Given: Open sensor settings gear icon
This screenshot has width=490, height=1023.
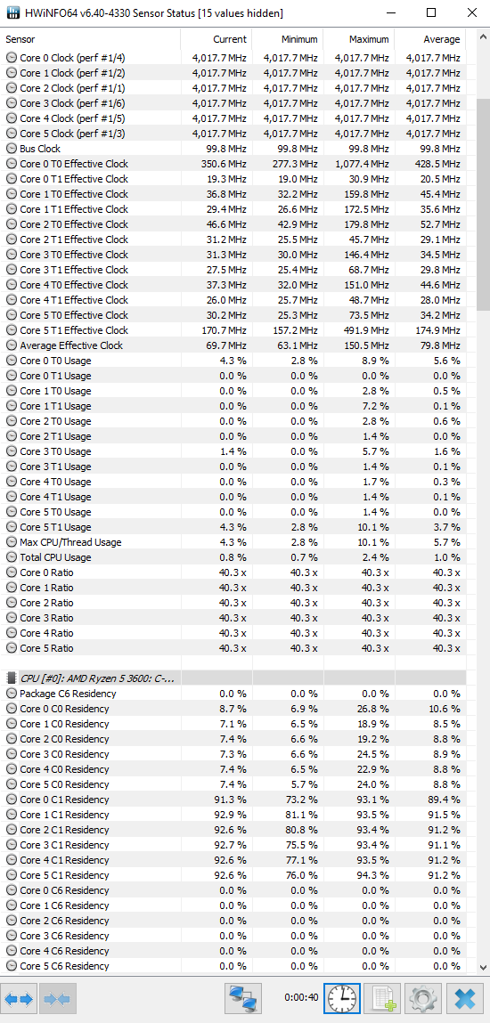Looking at the screenshot, I should (x=423, y=997).
